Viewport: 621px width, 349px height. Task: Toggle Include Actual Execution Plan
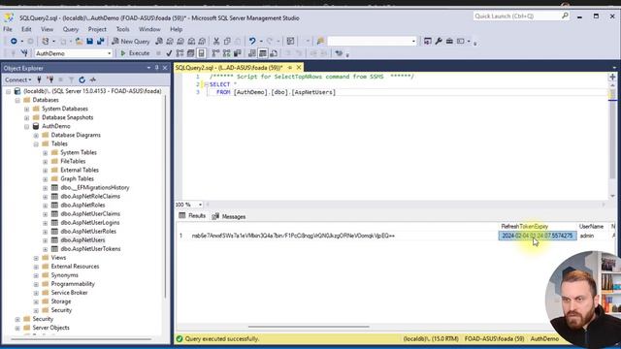(215, 53)
